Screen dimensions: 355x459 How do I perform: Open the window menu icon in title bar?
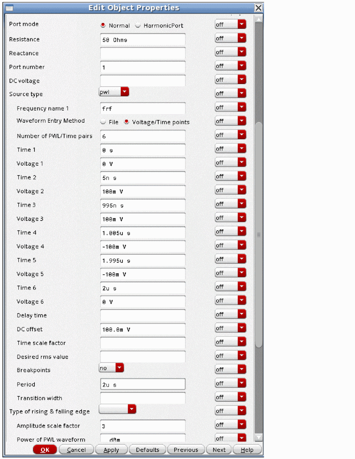coord(10,8)
